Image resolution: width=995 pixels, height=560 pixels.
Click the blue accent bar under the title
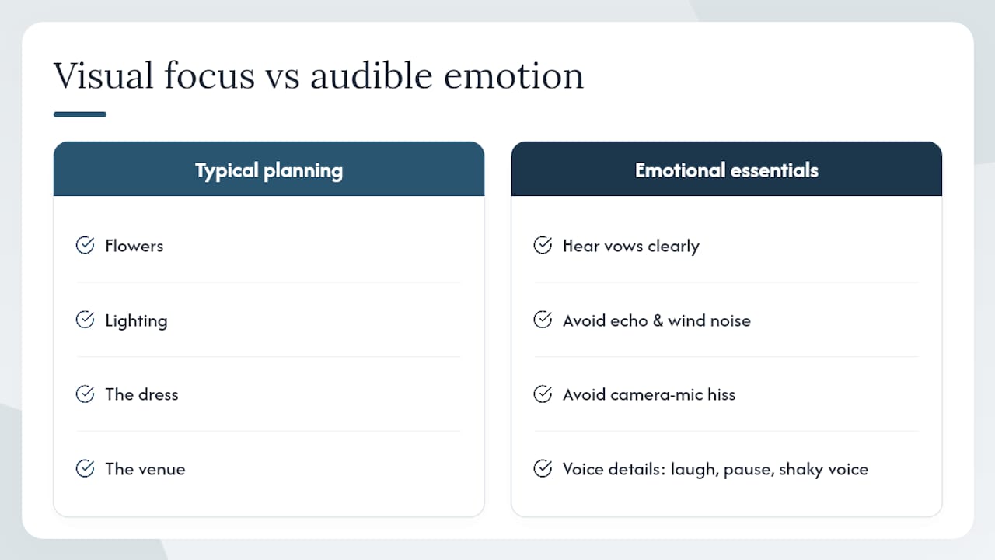click(80, 114)
